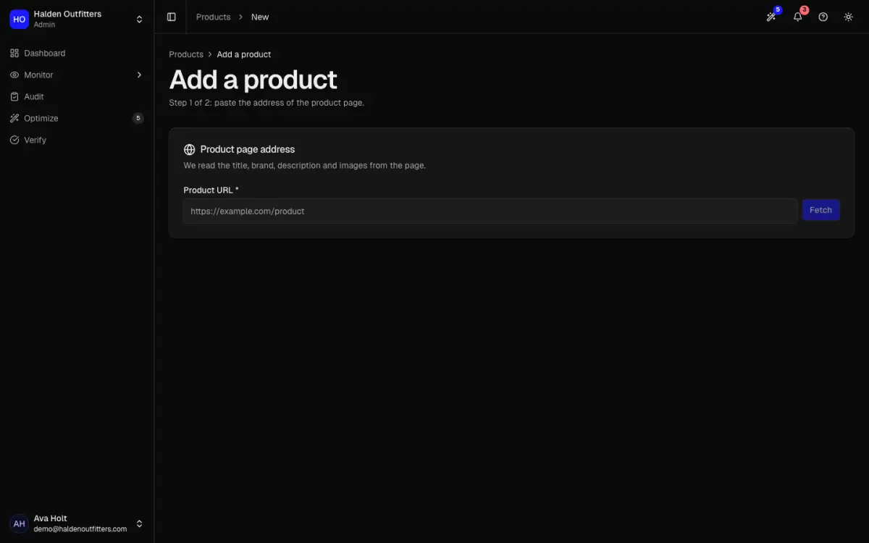The image size is (869, 543).
Task: Open the Halden Outfitters workspace switcher
Action: coord(77,19)
